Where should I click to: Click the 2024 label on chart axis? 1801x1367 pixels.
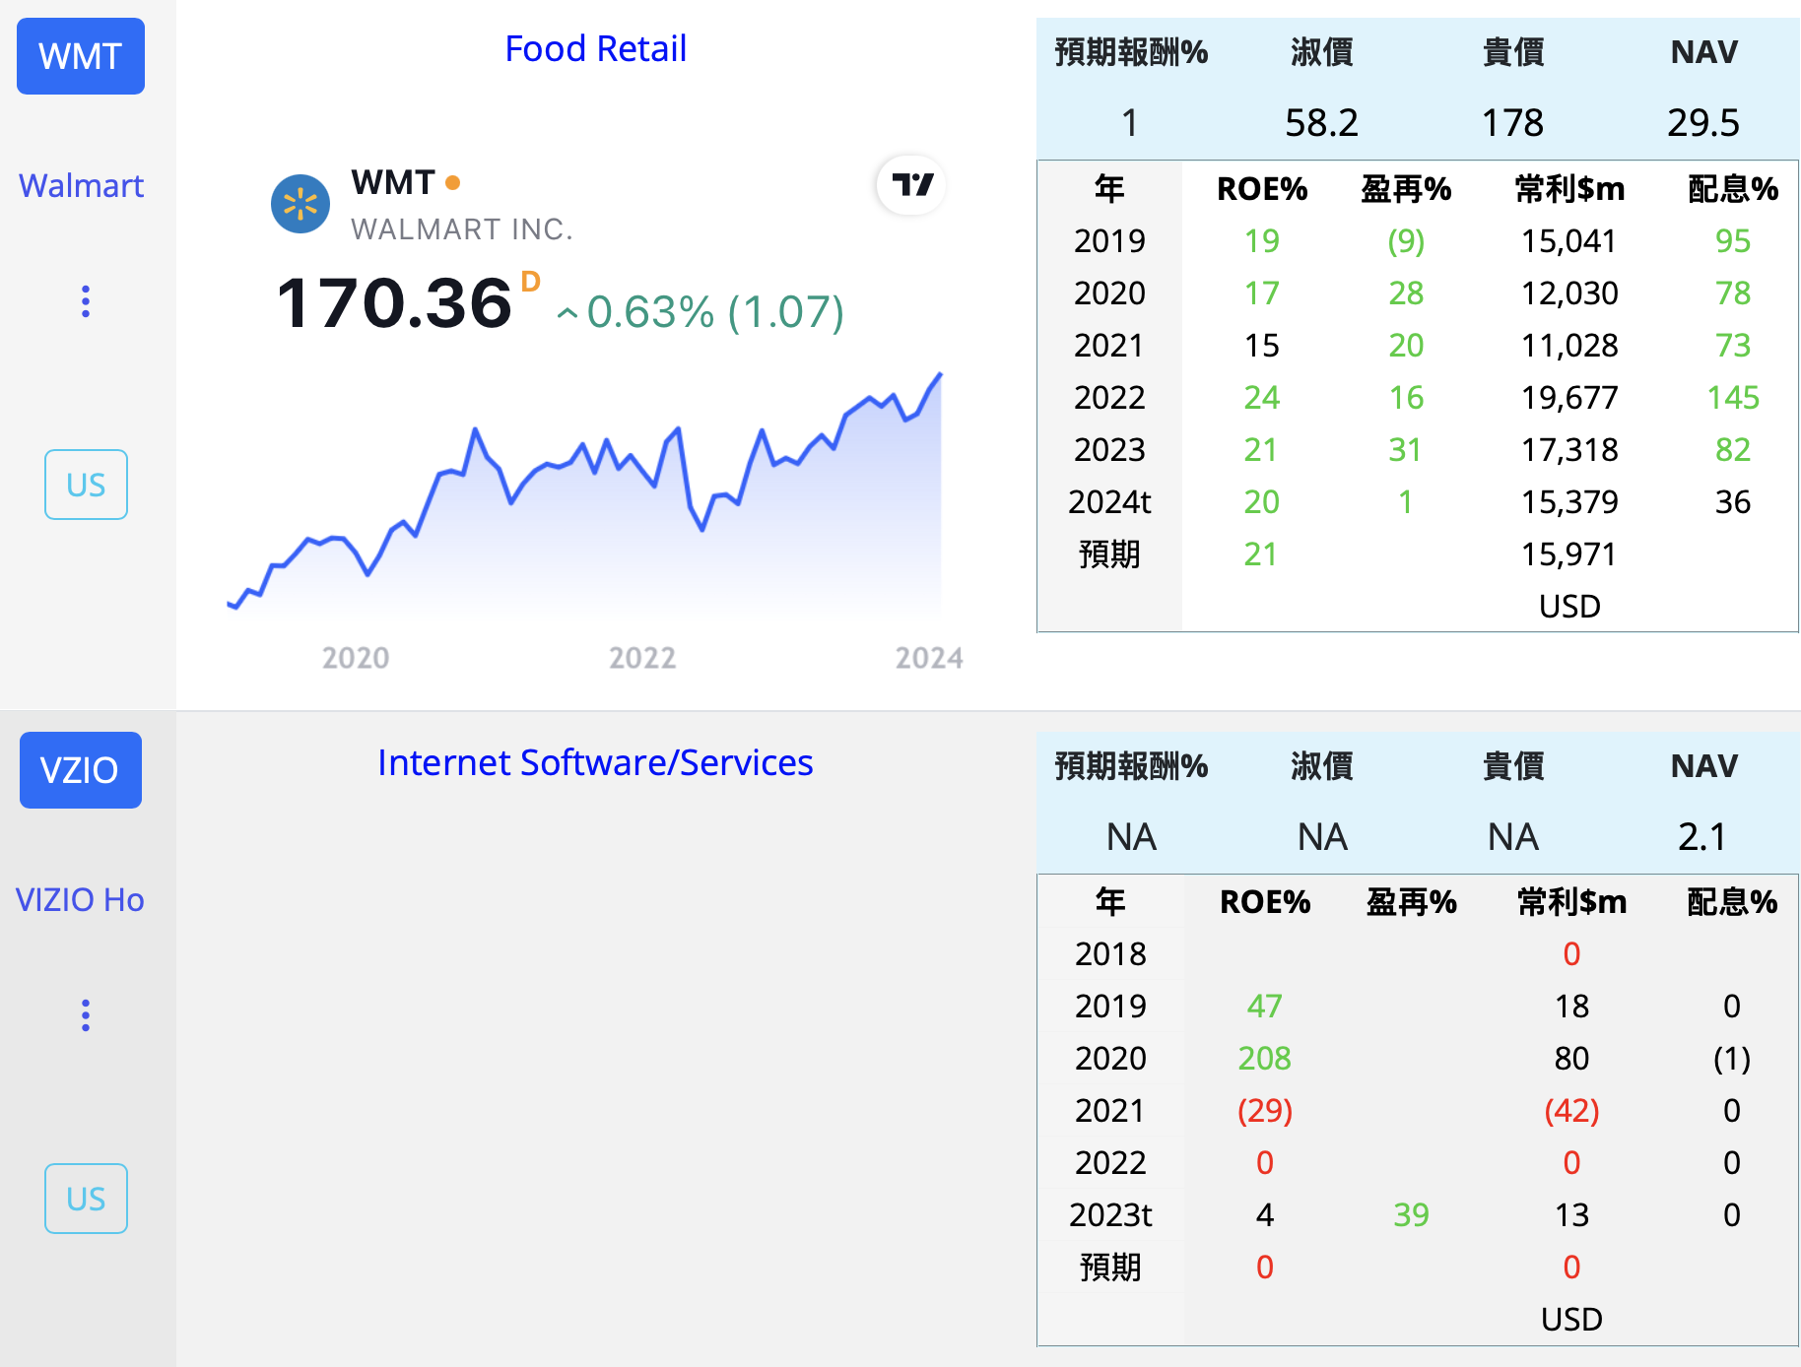point(929,658)
